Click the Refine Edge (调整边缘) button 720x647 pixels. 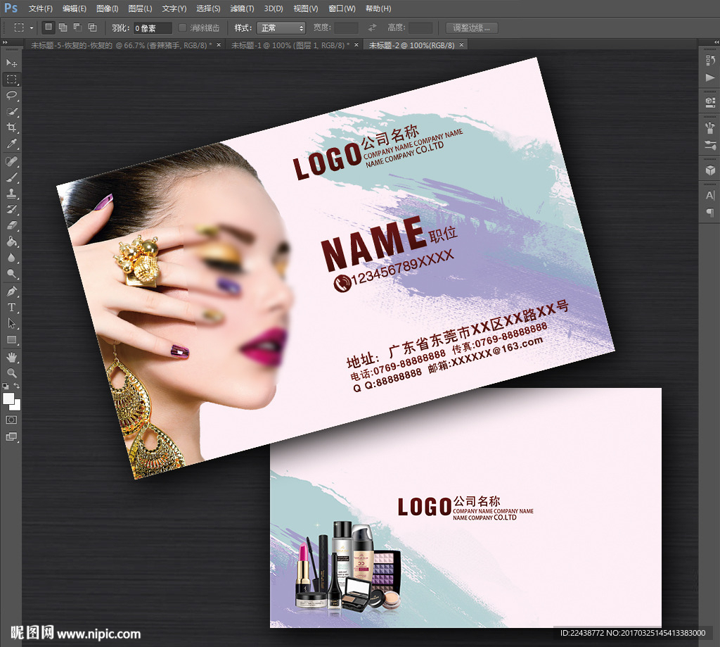[472, 28]
